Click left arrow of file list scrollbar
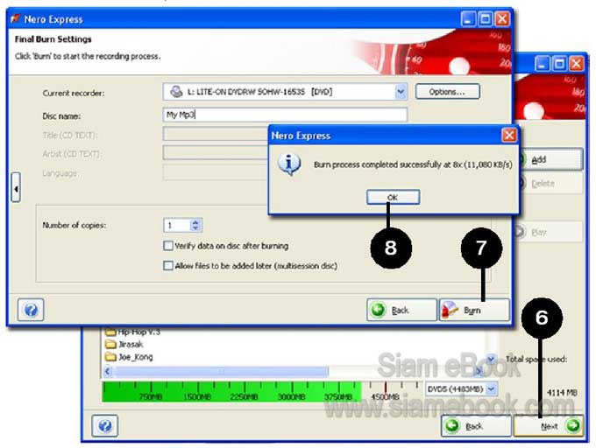This screenshot has height=448, width=596. pyautogui.click(x=108, y=371)
